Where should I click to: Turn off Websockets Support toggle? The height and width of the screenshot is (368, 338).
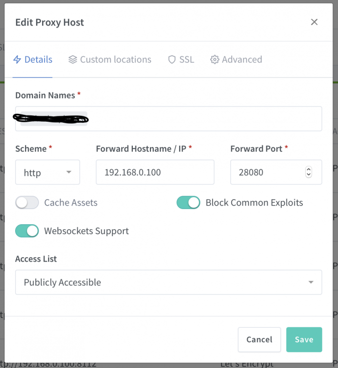tap(27, 231)
